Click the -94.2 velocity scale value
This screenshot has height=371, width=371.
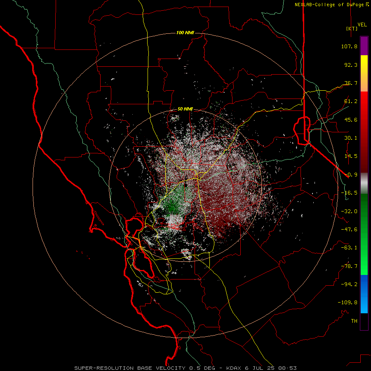[349, 284]
